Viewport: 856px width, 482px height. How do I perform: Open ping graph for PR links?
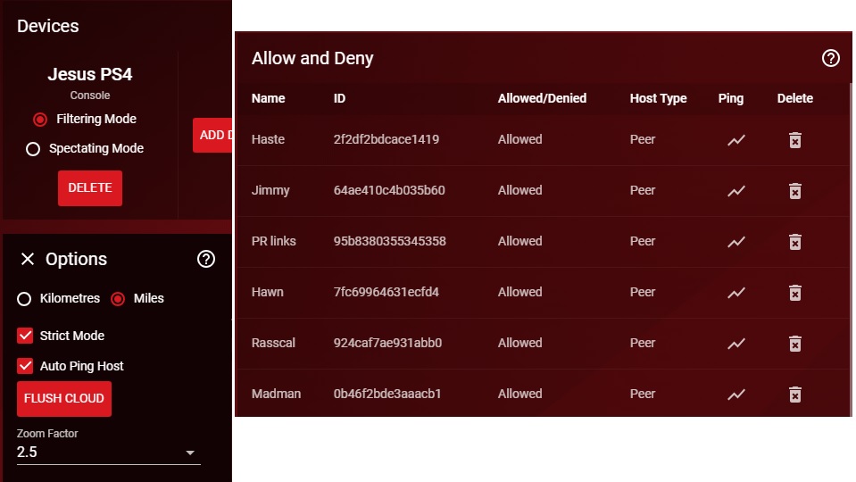(735, 242)
